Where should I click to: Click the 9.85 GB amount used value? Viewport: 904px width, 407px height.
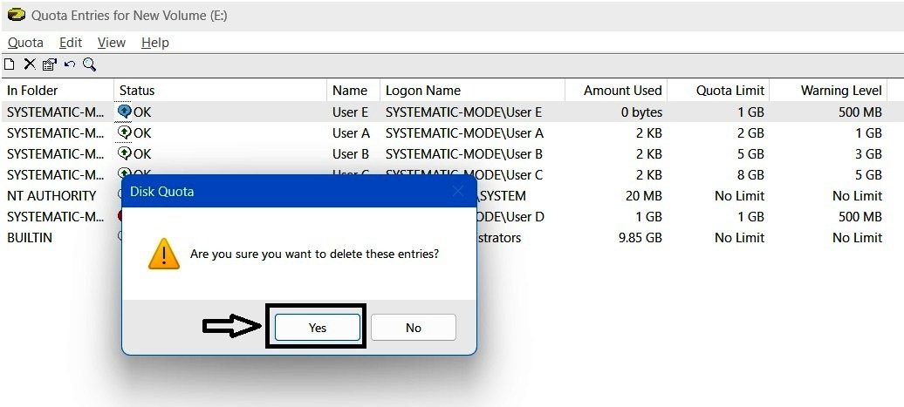(x=640, y=238)
